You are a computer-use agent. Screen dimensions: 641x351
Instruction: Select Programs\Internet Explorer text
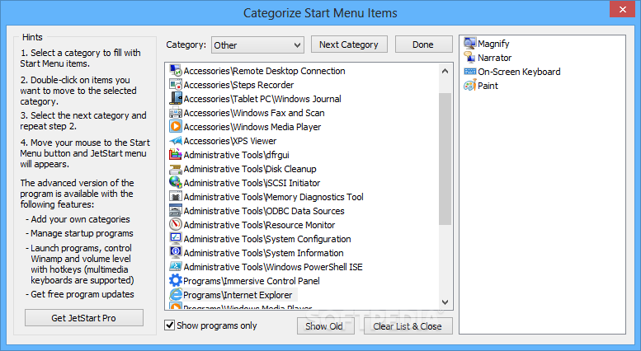(x=238, y=295)
